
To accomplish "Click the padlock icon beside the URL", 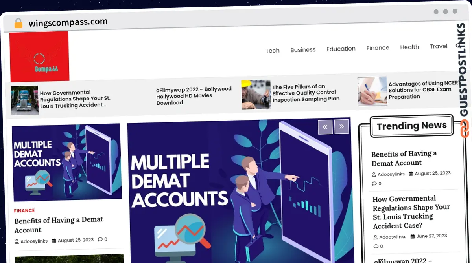I will [18, 24].
